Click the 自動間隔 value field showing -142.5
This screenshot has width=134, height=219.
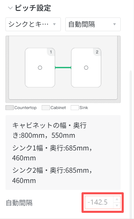click(x=99, y=202)
